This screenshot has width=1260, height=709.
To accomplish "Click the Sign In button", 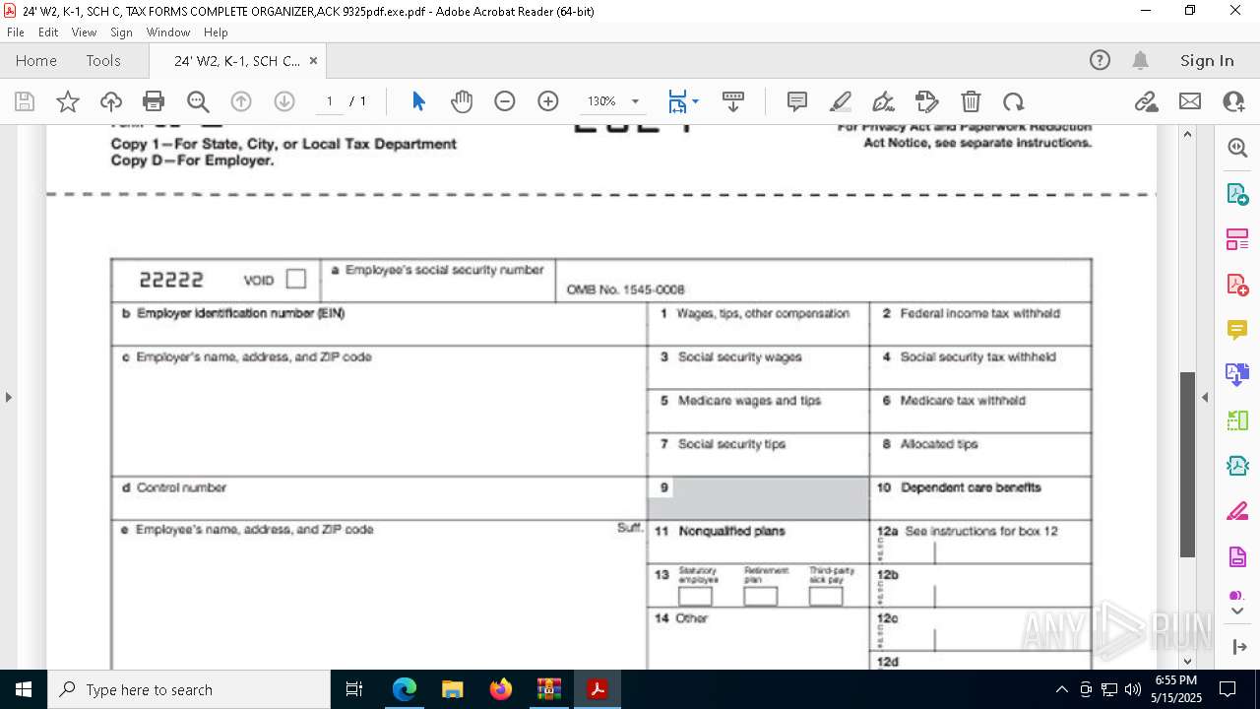I will click(x=1207, y=60).
